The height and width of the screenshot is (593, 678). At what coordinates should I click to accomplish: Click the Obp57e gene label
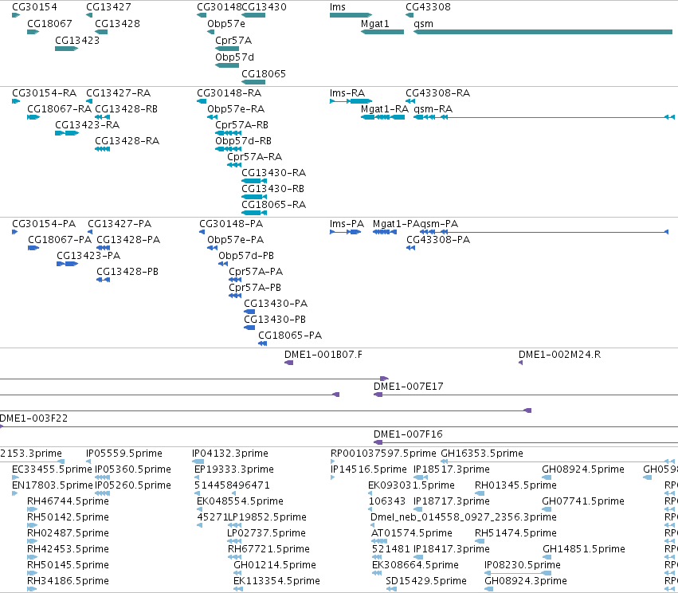click(x=226, y=24)
